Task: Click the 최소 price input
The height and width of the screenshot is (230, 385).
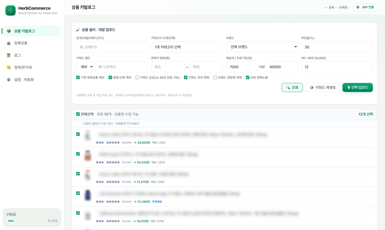Action: click(168, 67)
